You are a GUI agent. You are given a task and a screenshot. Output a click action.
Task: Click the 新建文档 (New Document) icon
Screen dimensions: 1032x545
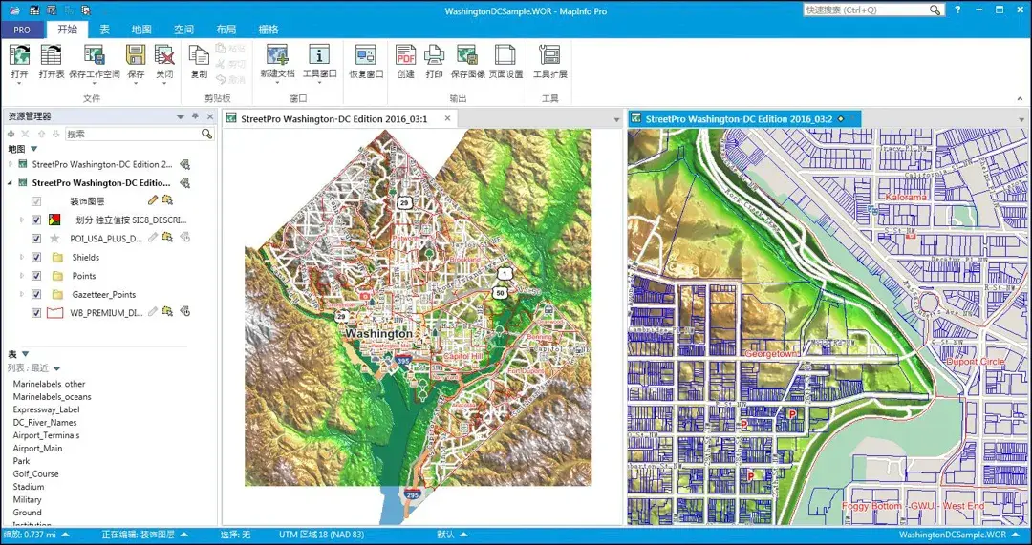coord(277,55)
